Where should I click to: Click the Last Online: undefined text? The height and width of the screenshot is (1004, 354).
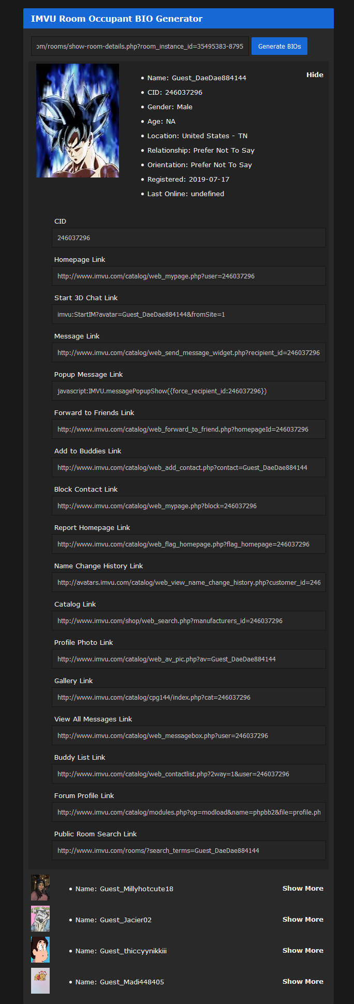[186, 194]
